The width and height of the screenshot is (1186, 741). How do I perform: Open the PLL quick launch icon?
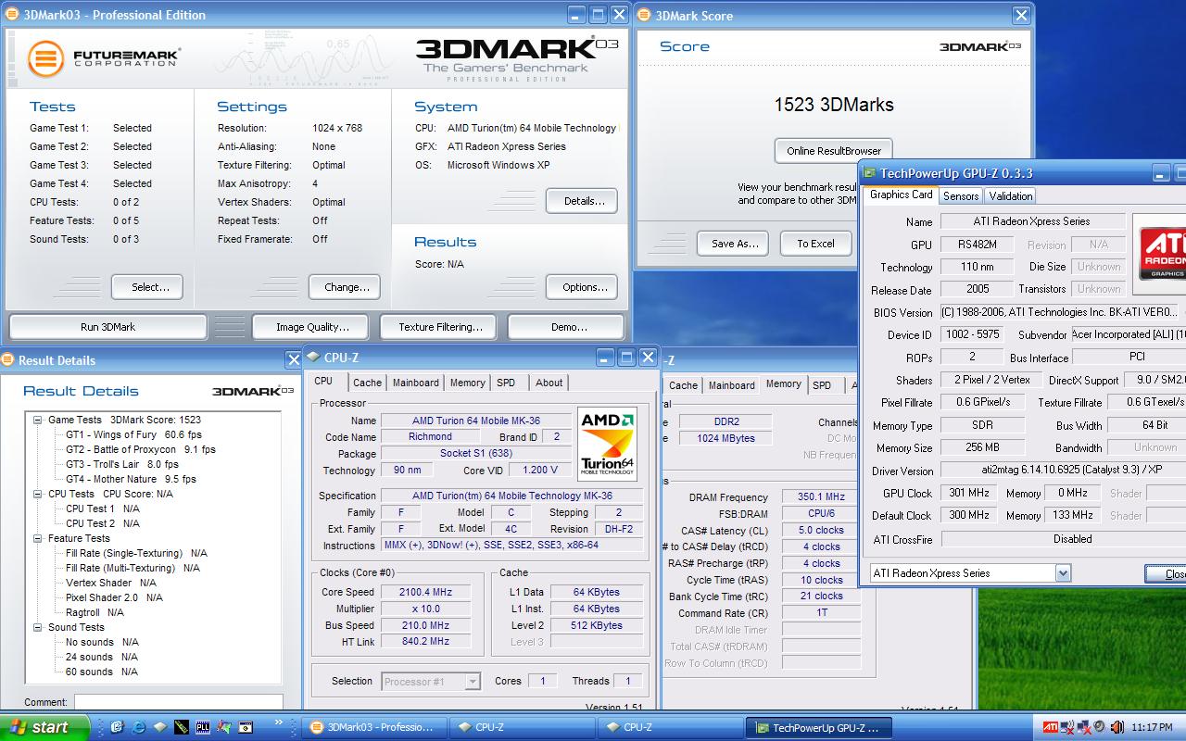pyautogui.click(x=203, y=727)
